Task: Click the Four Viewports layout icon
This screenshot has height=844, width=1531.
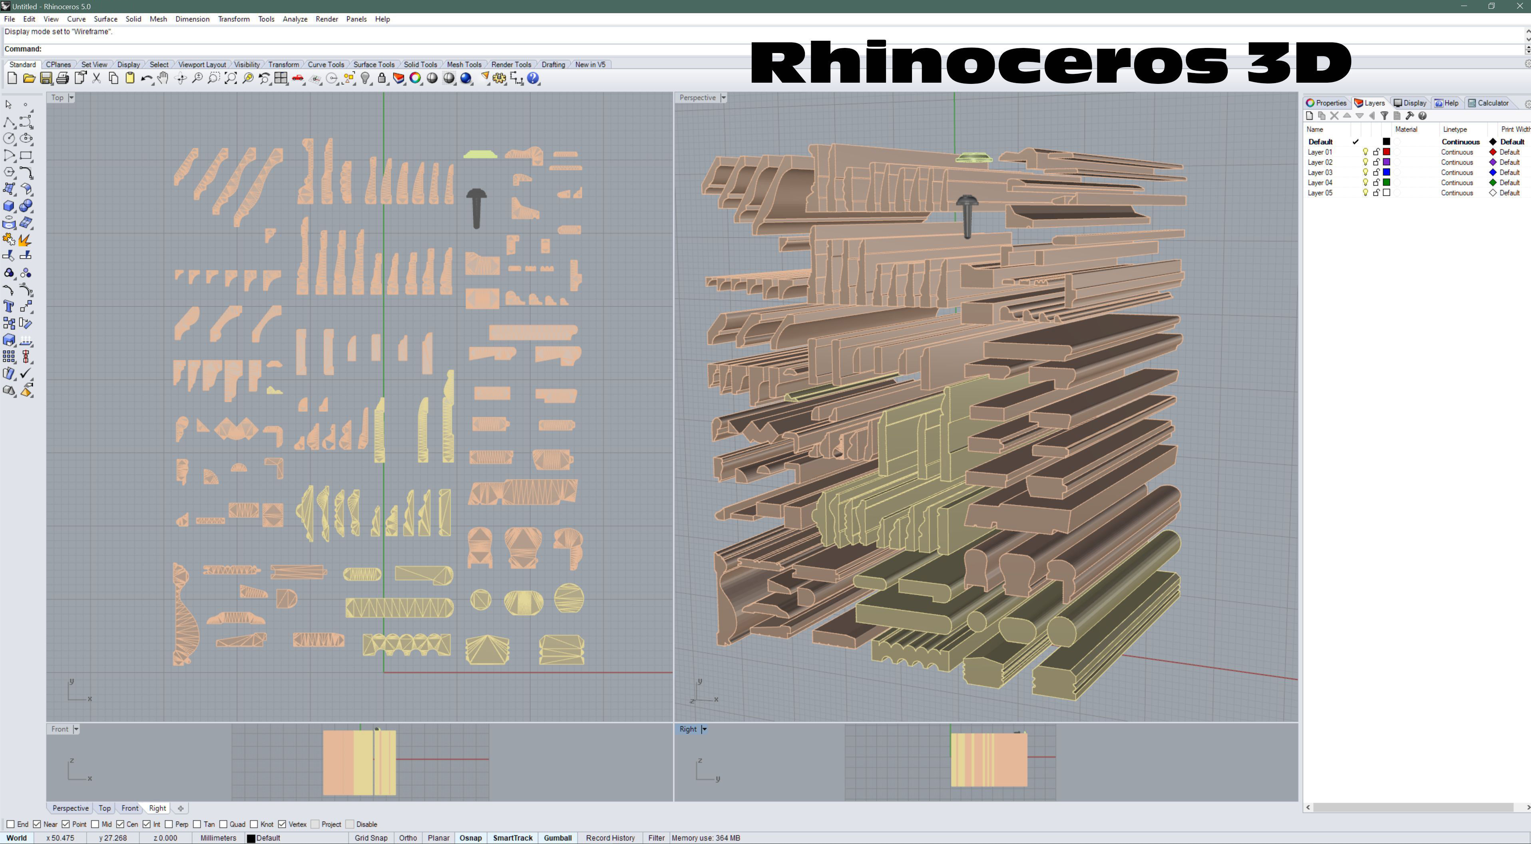Action: tap(281, 78)
